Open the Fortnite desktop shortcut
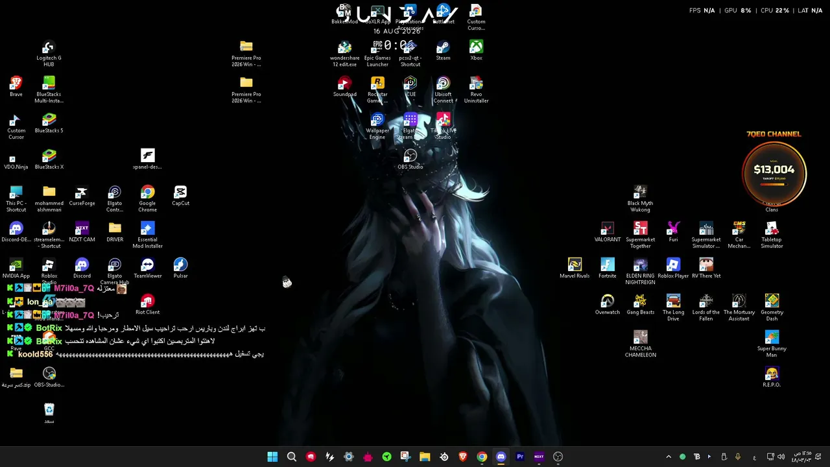This screenshot has width=830, height=467. (607, 269)
